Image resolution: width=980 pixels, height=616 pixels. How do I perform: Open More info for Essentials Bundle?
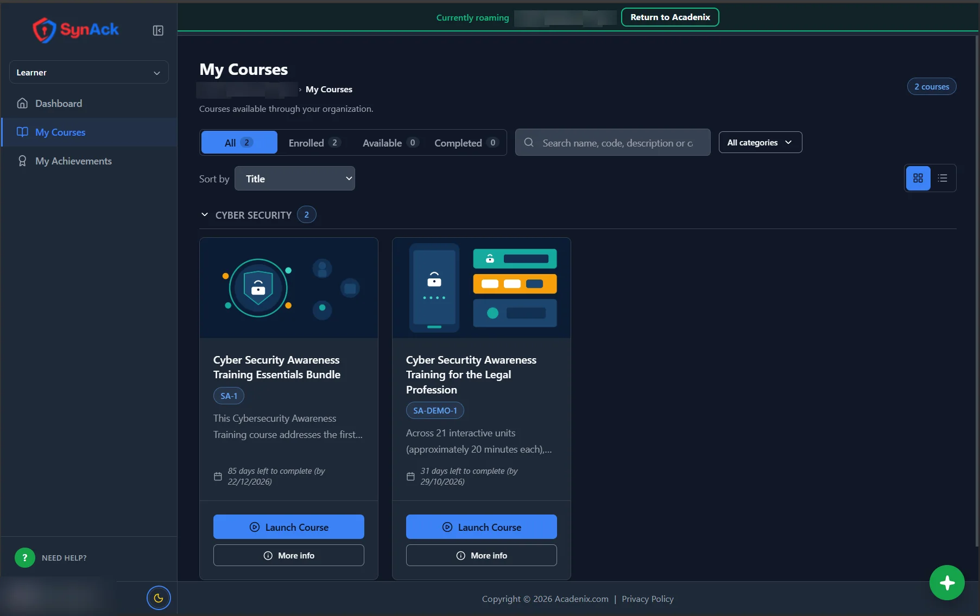[x=289, y=555]
